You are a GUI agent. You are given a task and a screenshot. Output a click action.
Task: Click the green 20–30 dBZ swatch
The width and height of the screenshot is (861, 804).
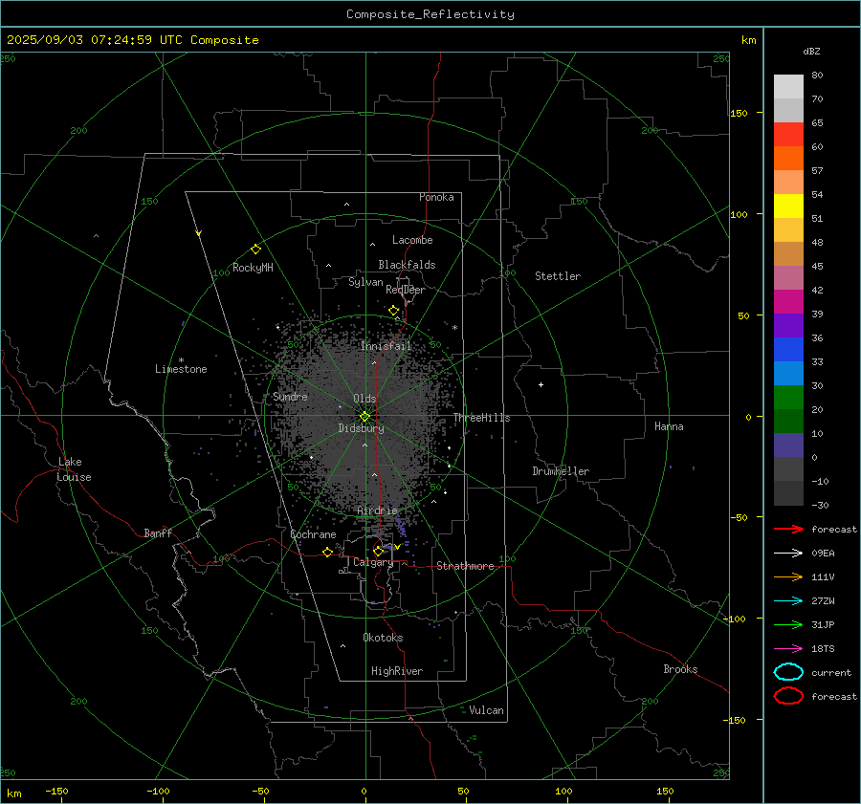coord(788,398)
